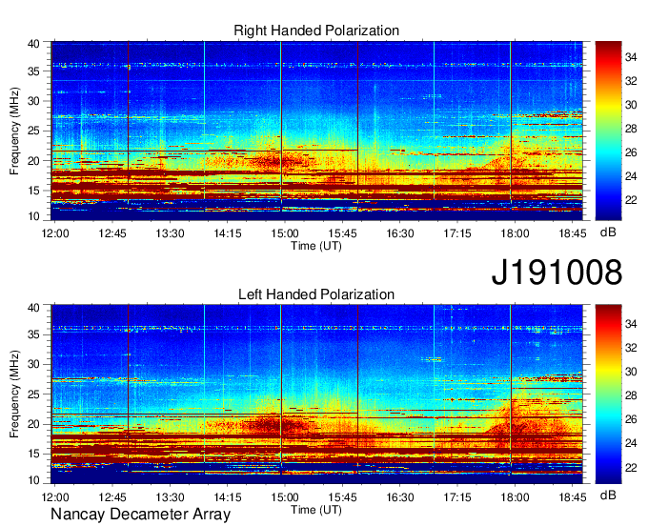Click the 34 dB label on upper color bar

[x=631, y=57]
